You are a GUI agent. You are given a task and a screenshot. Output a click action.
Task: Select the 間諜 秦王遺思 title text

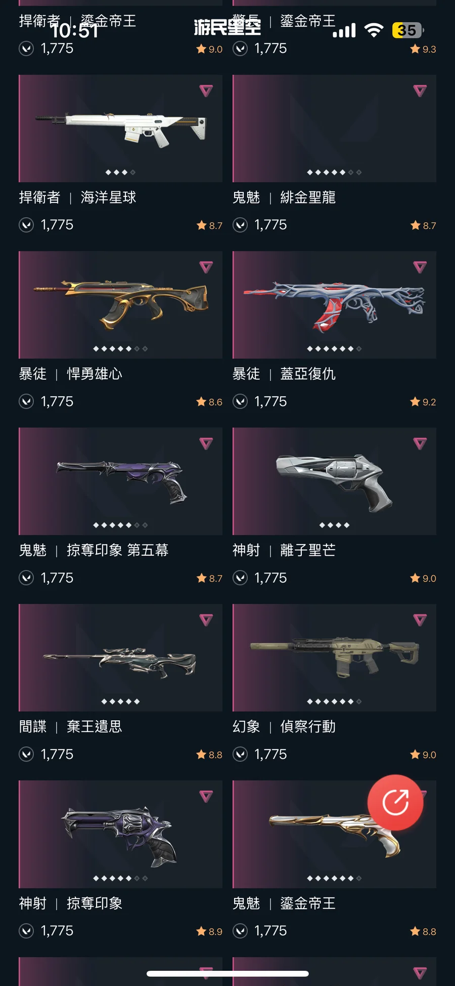pos(70,727)
